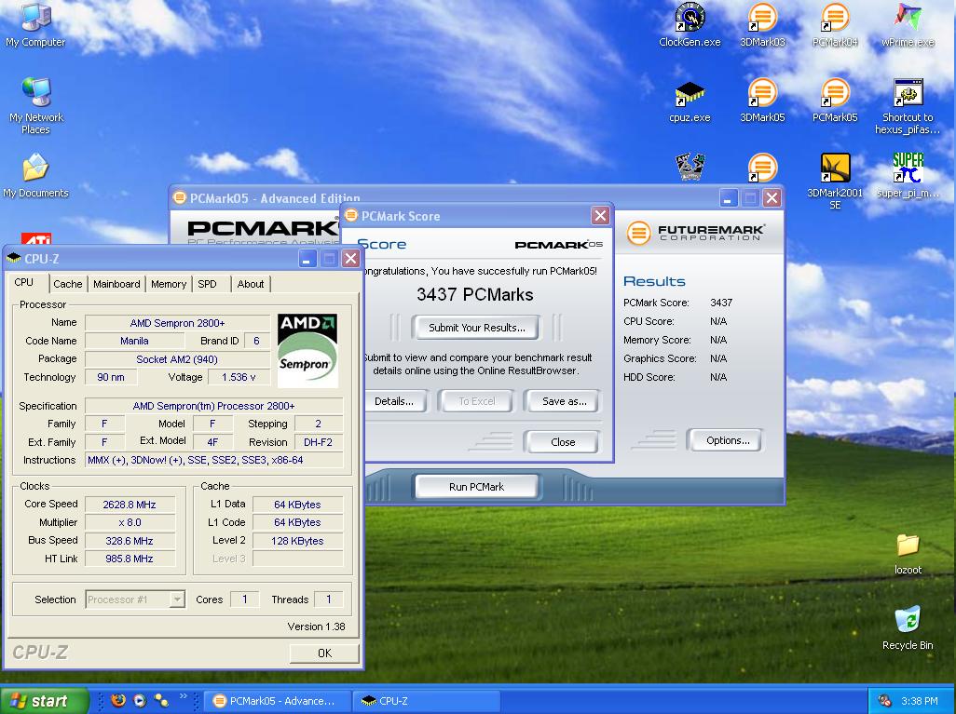Click the system tray icon beside the clock
The width and height of the screenshot is (956, 714).
884,701
